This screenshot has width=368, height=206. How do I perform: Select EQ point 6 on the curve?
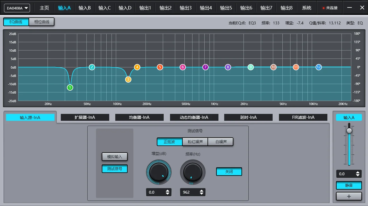tap(182, 67)
